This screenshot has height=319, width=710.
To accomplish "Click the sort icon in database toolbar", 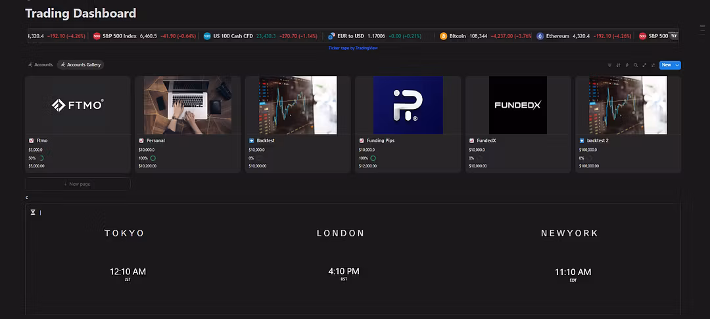I will 618,65.
